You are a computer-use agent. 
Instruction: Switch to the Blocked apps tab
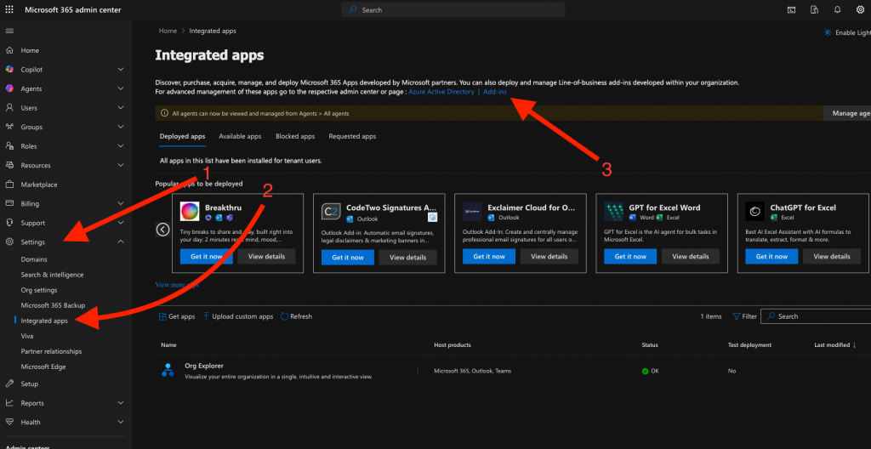pos(295,136)
